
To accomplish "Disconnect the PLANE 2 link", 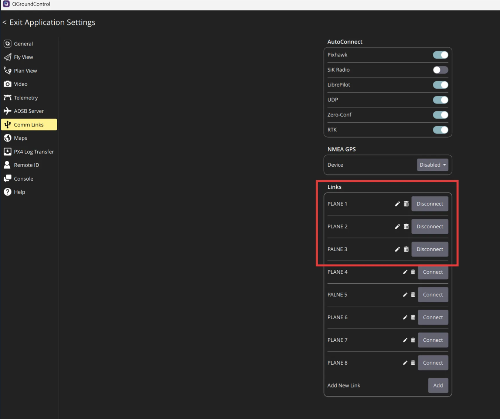I will click(x=430, y=226).
